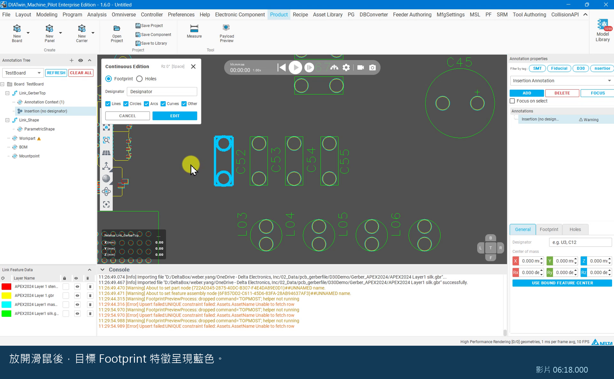This screenshot has width=614, height=379.
Task: Start video recording of the viewport
Action: click(x=360, y=68)
